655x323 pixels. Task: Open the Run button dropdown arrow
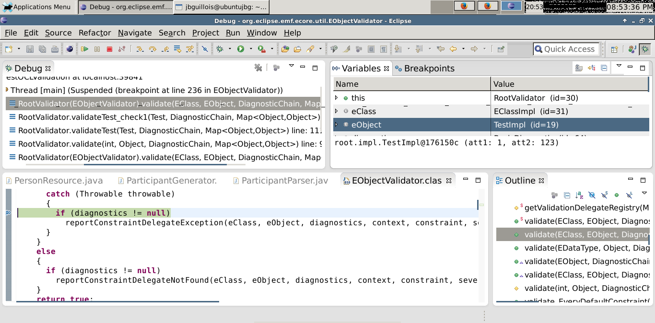pos(250,49)
